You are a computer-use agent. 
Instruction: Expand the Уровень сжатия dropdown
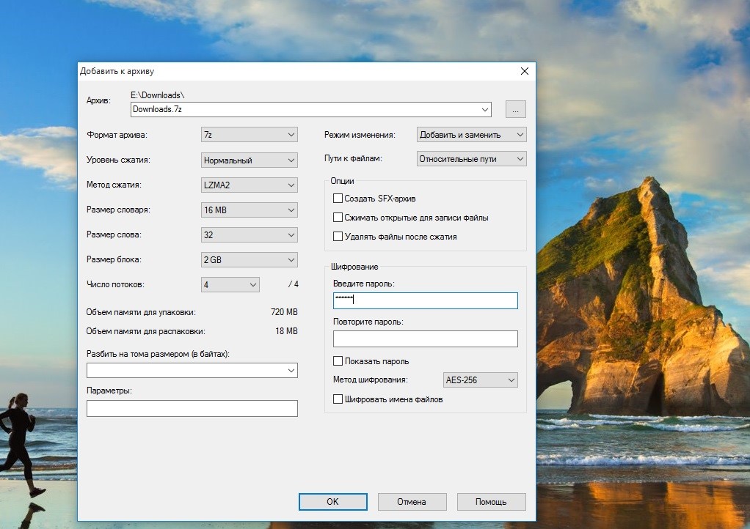point(250,160)
